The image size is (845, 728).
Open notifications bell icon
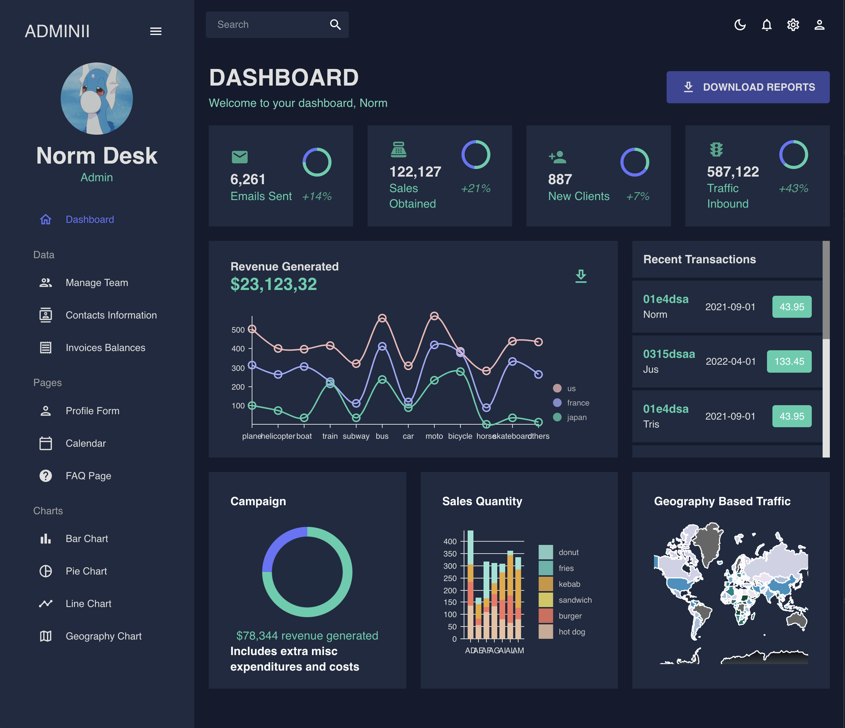(766, 25)
